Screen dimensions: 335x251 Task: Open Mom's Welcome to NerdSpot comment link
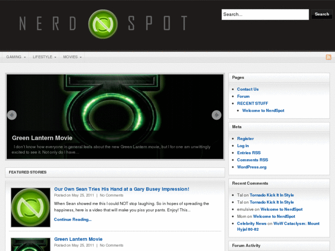(x=274, y=216)
